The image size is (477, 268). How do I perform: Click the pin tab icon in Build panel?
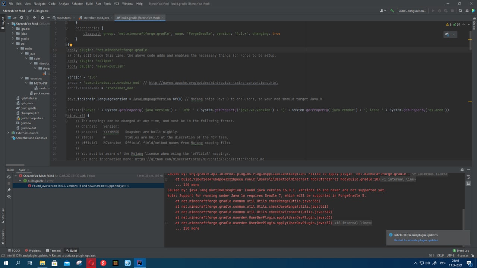click(x=9, y=190)
